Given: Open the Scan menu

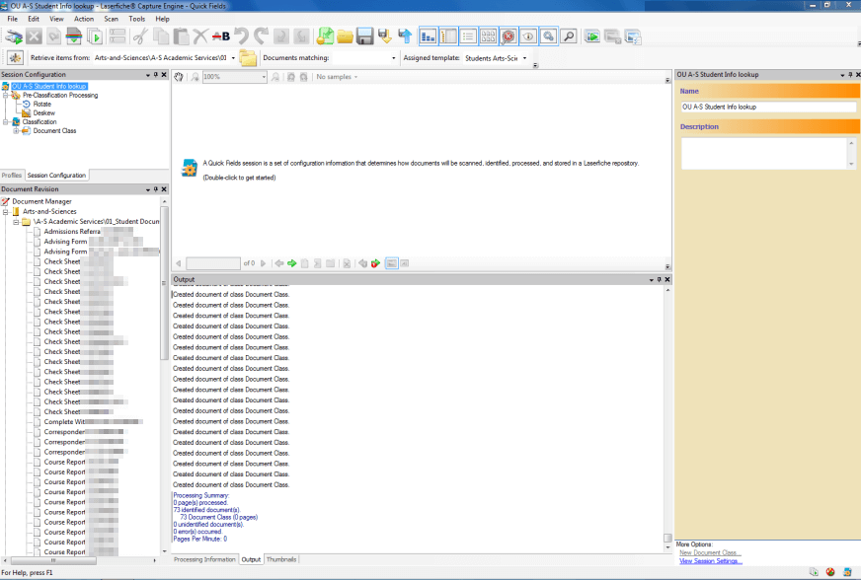Looking at the screenshot, I should 111,19.
